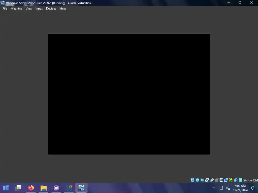Click the network adapter status icon
The height and width of the screenshot is (193, 258).
(x=207, y=180)
